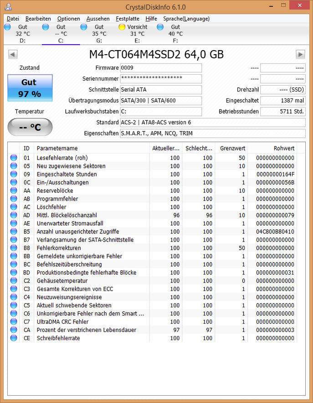Click the Grenzwert column header
Screen dimensions: 313x403
pyautogui.click(x=231, y=148)
